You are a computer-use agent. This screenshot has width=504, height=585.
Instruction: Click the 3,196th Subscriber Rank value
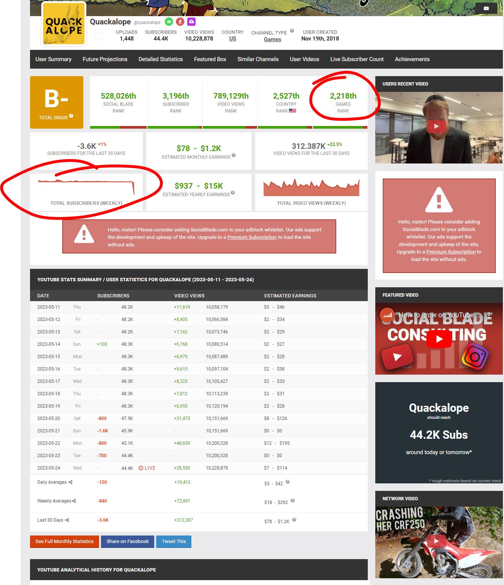[176, 96]
